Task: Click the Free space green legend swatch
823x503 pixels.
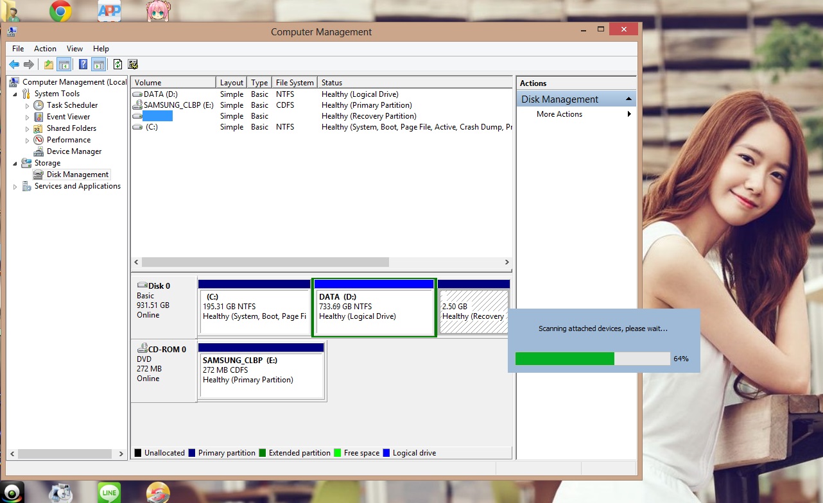Action: coord(337,453)
